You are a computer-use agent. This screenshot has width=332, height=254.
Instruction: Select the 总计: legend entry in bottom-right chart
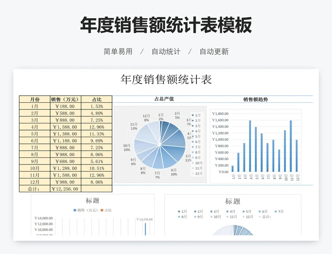point(265,217)
